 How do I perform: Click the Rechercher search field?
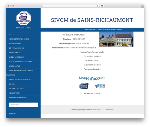coord(23,105)
